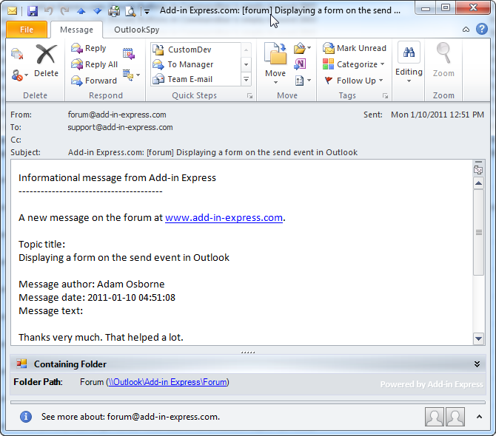This screenshot has height=436, width=496.
Task: Switch to the OutlookSpy tab
Action: click(x=137, y=30)
